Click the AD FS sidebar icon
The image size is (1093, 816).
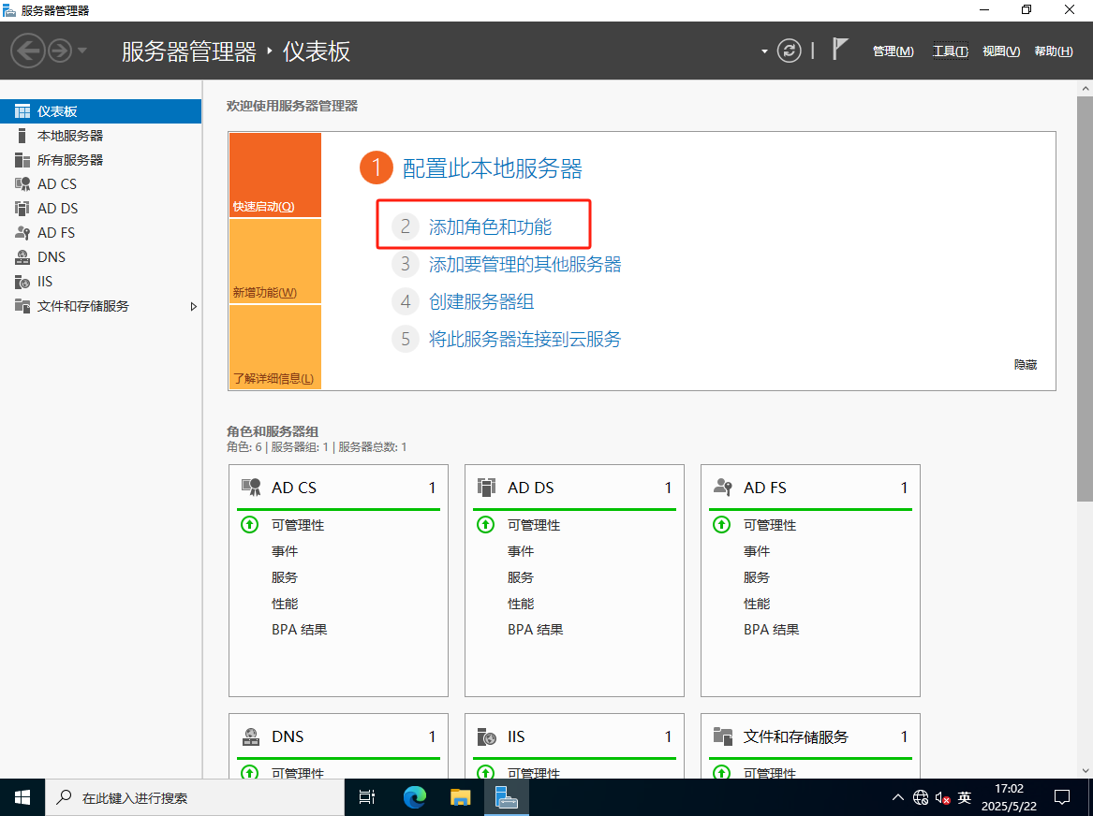(x=22, y=233)
